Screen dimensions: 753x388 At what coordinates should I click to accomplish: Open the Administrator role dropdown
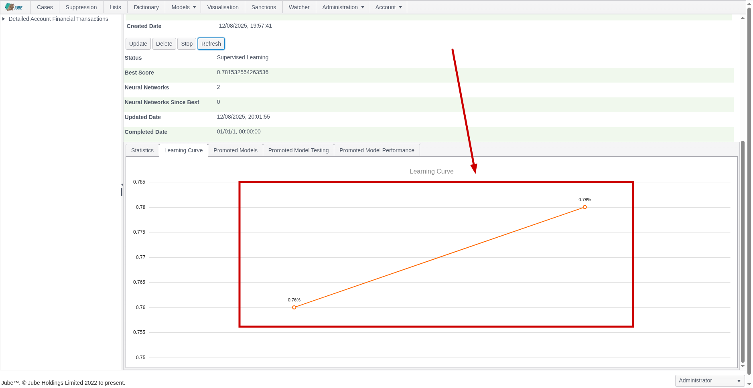(710, 380)
